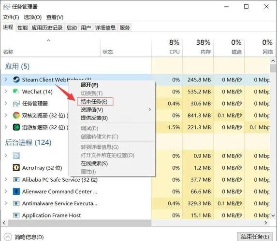
Task: Switch to the 详细信息 tab
Action: (105, 27)
